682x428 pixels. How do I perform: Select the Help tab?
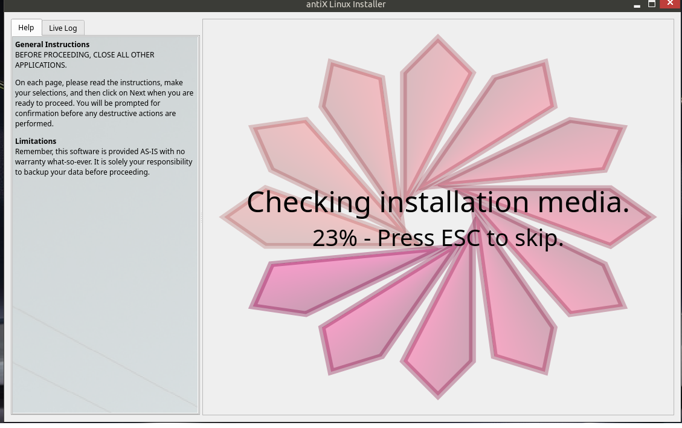[x=26, y=27]
